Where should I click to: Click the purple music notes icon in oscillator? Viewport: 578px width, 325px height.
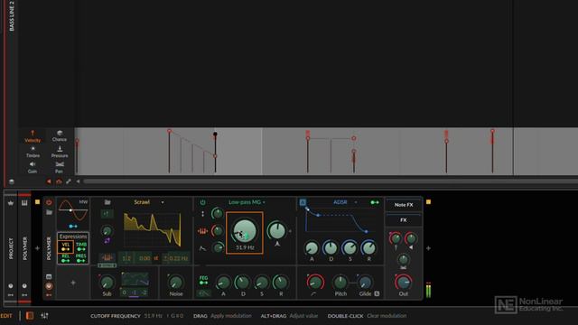pyautogui.click(x=107, y=241)
